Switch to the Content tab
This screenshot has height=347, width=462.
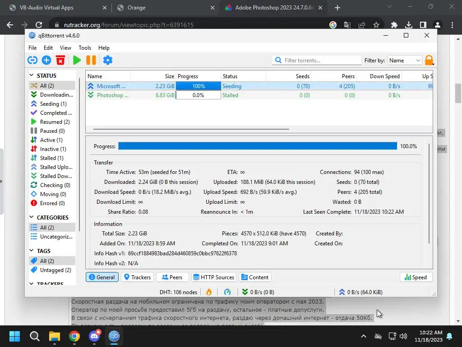pos(255,277)
